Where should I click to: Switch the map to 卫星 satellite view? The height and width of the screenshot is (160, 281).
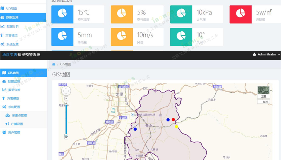coord(263,92)
